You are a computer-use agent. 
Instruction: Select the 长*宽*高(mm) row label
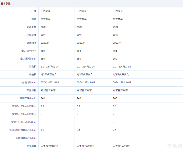(29, 83)
